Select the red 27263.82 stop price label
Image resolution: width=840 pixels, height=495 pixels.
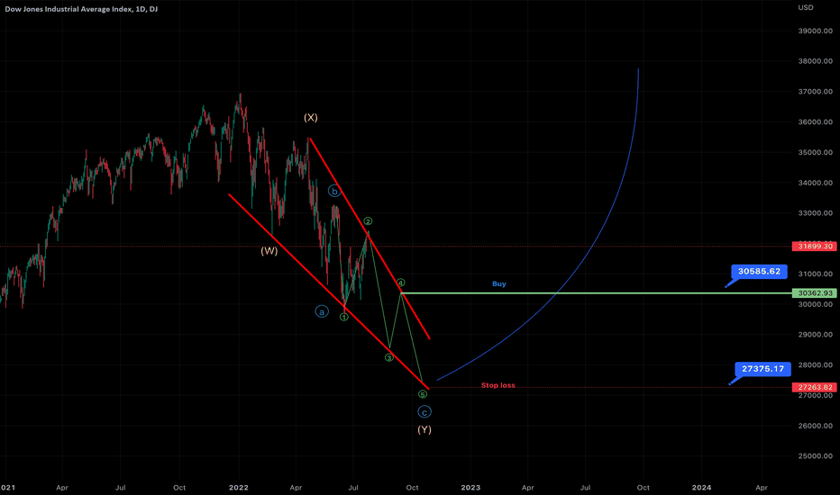pos(814,387)
